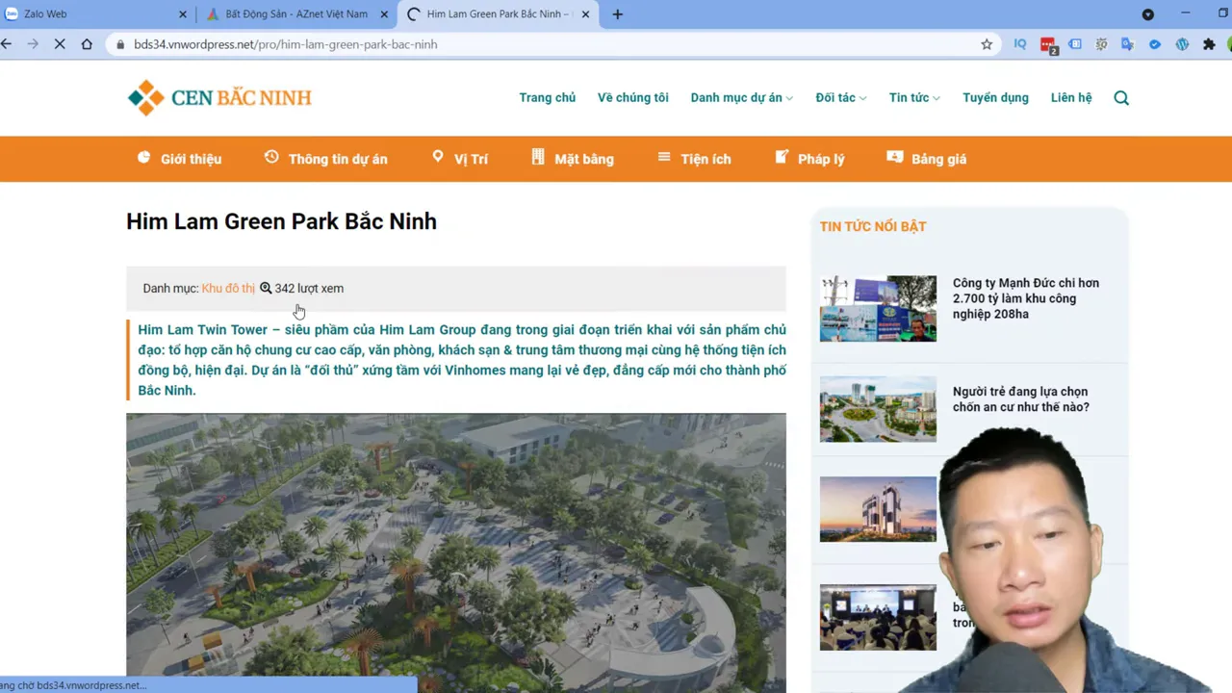Click the city roundabout news thumbnail
The width and height of the screenshot is (1232, 693).
pyautogui.click(x=878, y=409)
